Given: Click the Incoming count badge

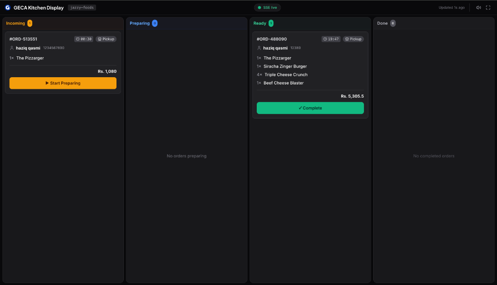Looking at the screenshot, I should click(x=30, y=23).
